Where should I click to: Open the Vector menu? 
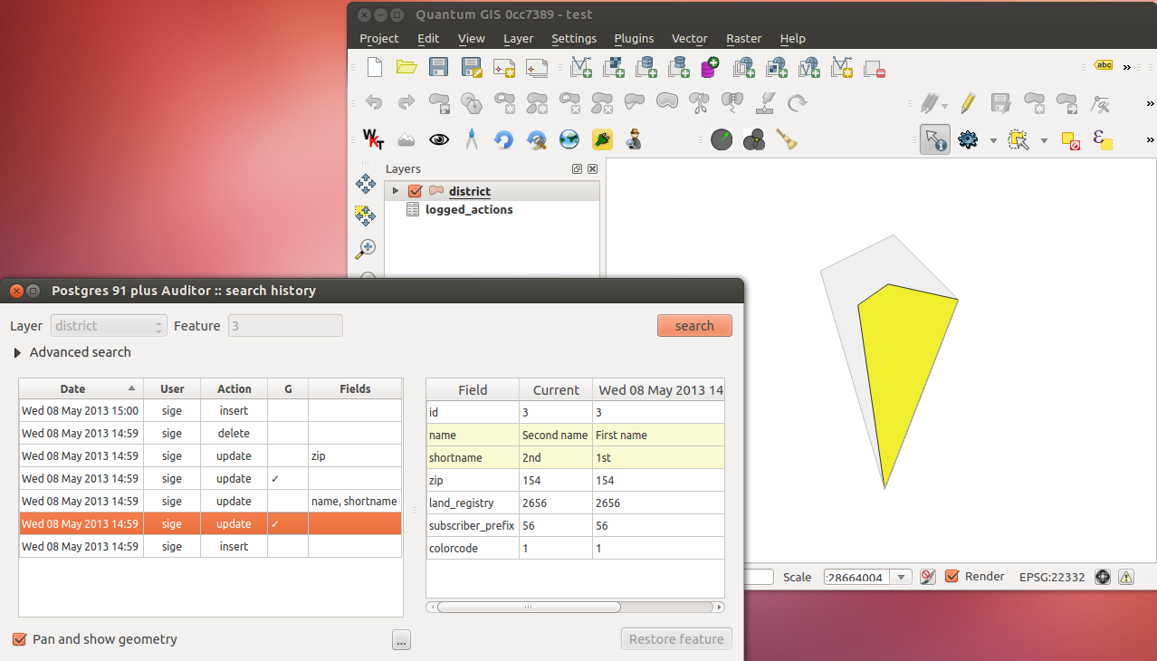[x=689, y=38]
